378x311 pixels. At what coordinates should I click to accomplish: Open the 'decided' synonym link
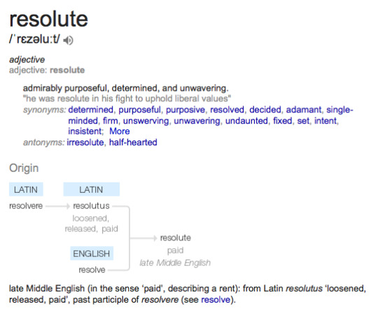pyautogui.click(x=265, y=110)
